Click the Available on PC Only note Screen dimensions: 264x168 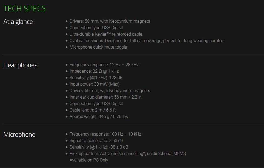coord(89,160)
